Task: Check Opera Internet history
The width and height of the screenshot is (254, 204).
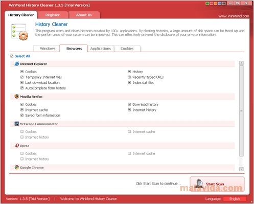Action: (x=22, y=159)
